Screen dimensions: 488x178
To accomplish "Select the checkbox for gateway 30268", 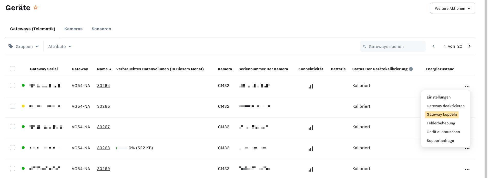I will pyautogui.click(x=13, y=148).
